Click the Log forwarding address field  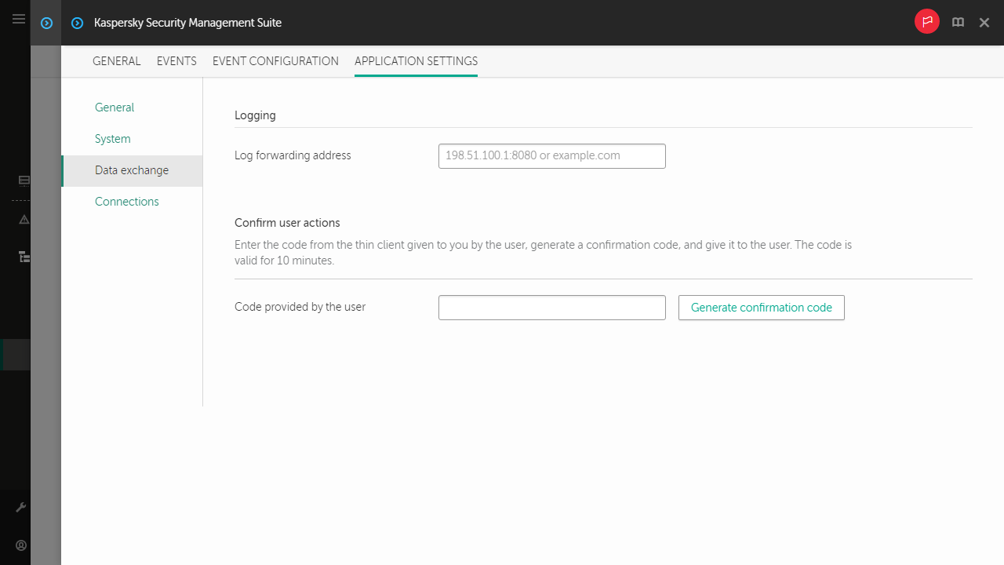point(551,155)
